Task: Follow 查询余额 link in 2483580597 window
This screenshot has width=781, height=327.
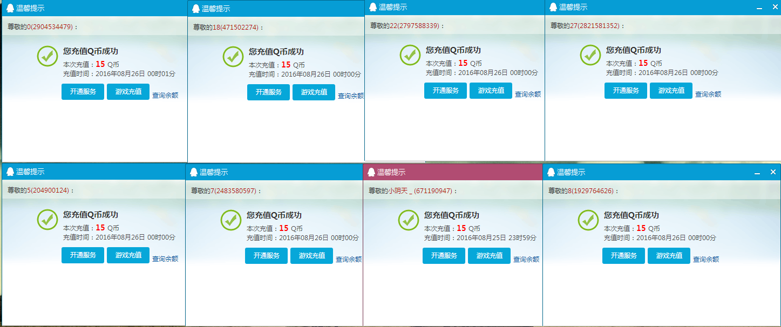Action: coord(349,260)
